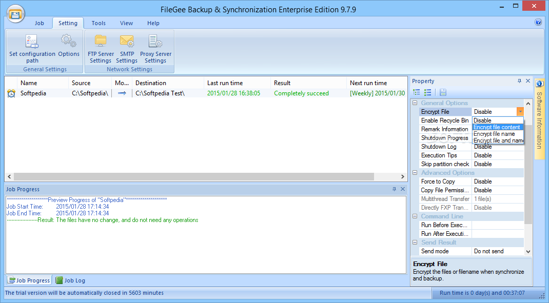The image size is (549, 303).
Task: Open Set configuration path
Action: pos(32,49)
